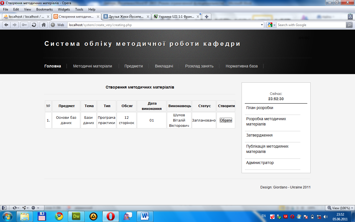Expand the address bar history dropdown
355x222 pixels.
point(262,25)
